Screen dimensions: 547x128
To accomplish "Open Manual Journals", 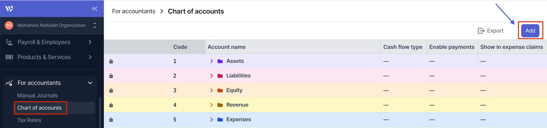I will coord(37,95).
